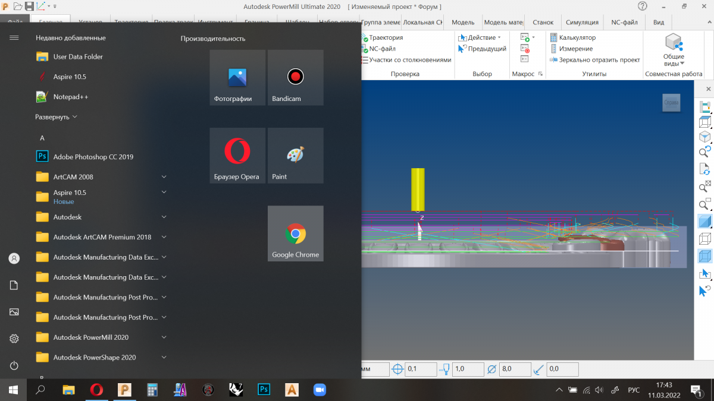Click the tolerance field showing 0,1
Viewport: 714px width, 401px height.
421,369
